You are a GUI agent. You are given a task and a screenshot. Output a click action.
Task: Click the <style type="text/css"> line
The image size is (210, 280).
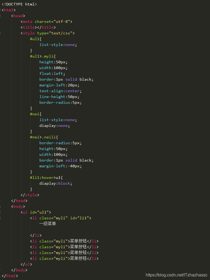(x=48, y=33)
